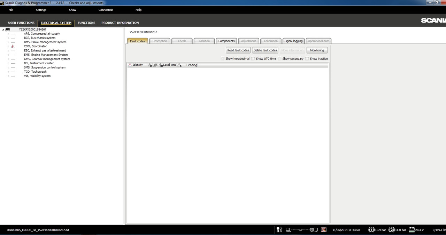Viewport: 446px width, 235px height.
Task: Click the red warning icon in Identity column
Action: tap(130, 65)
